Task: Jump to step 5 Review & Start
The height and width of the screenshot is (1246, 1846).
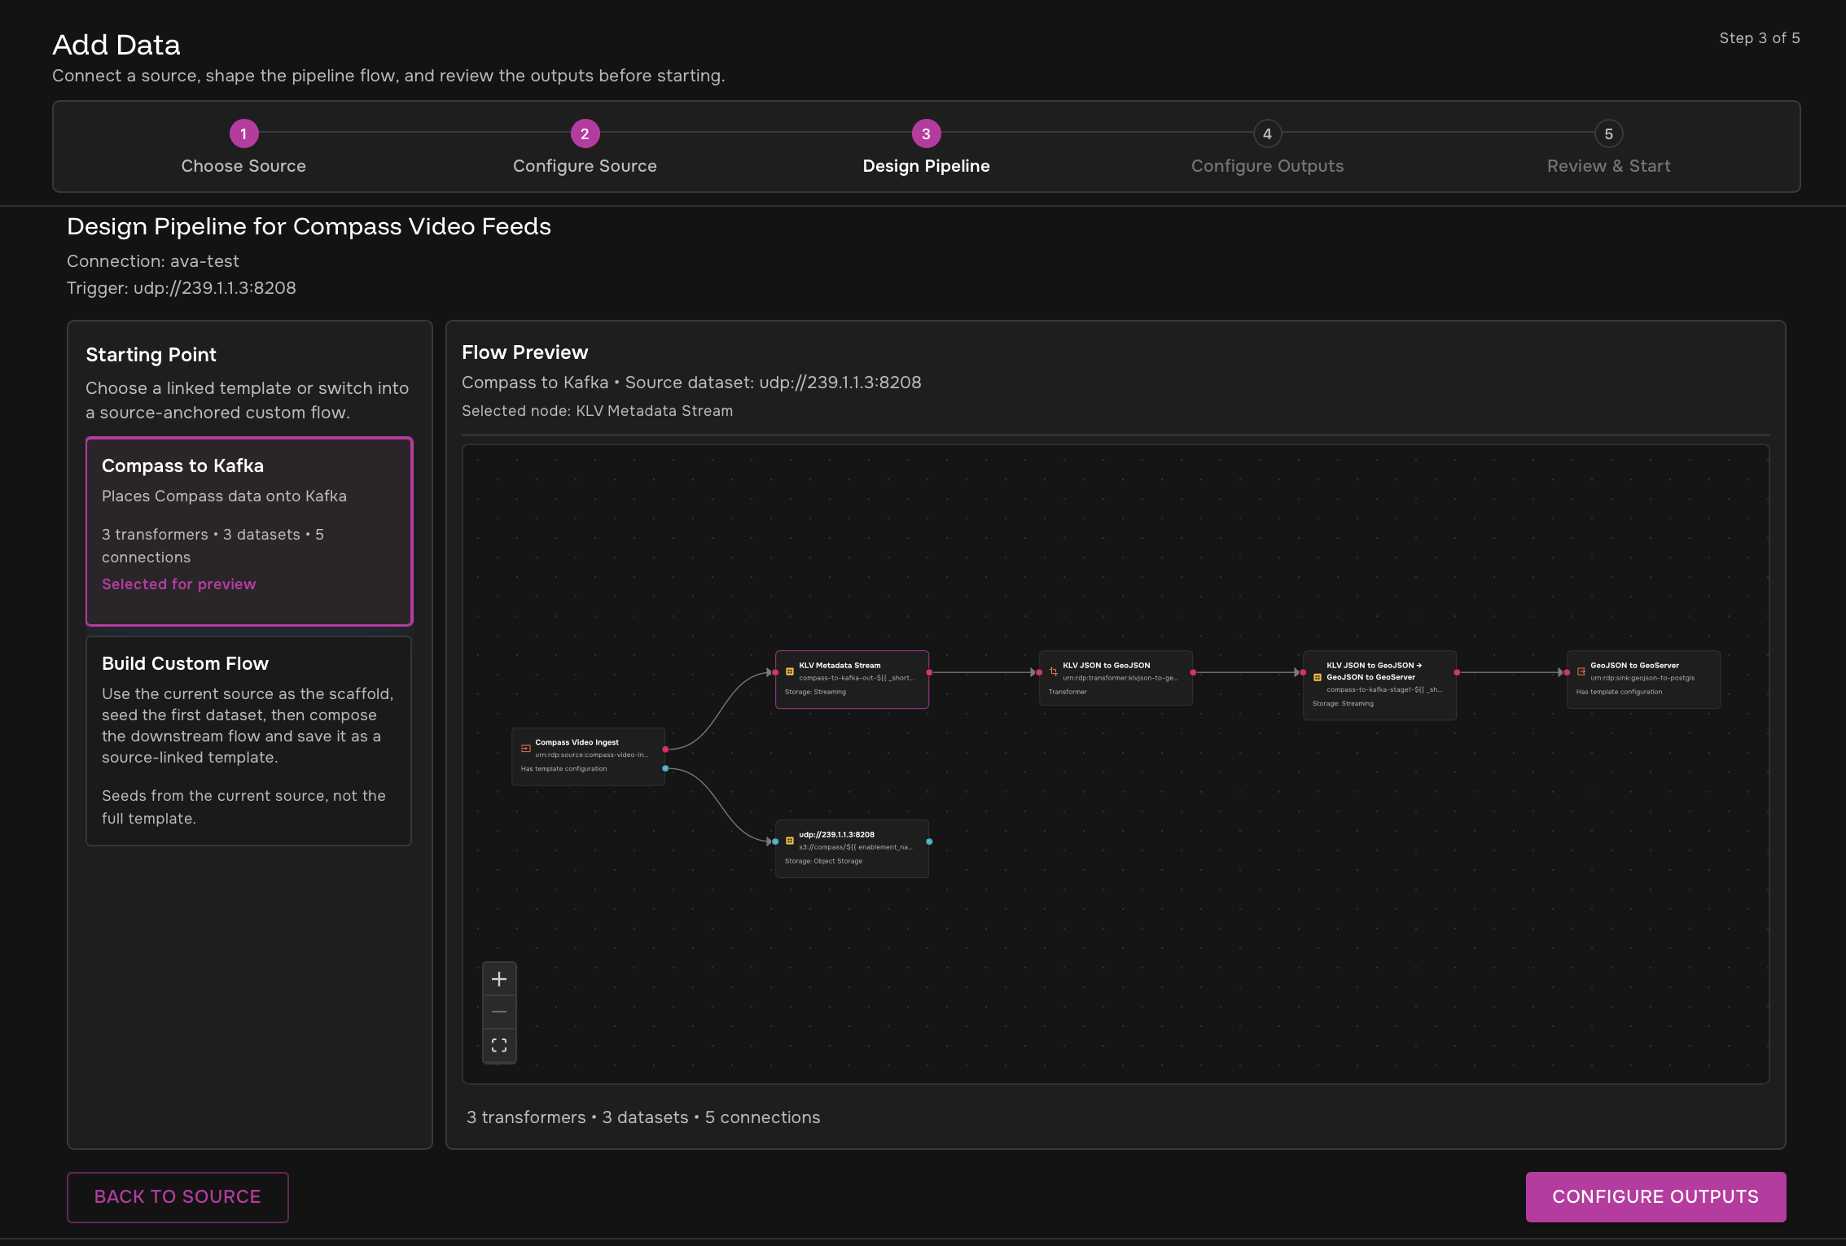Action: [1608, 147]
